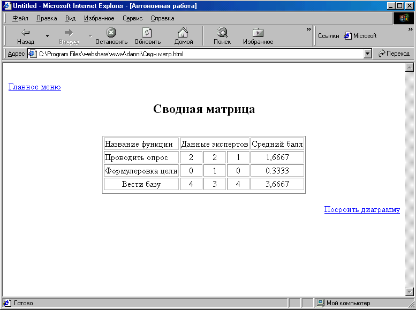Click the Ссылки toolbar label
Image resolution: width=416 pixels, height=310 pixels.
328,36
